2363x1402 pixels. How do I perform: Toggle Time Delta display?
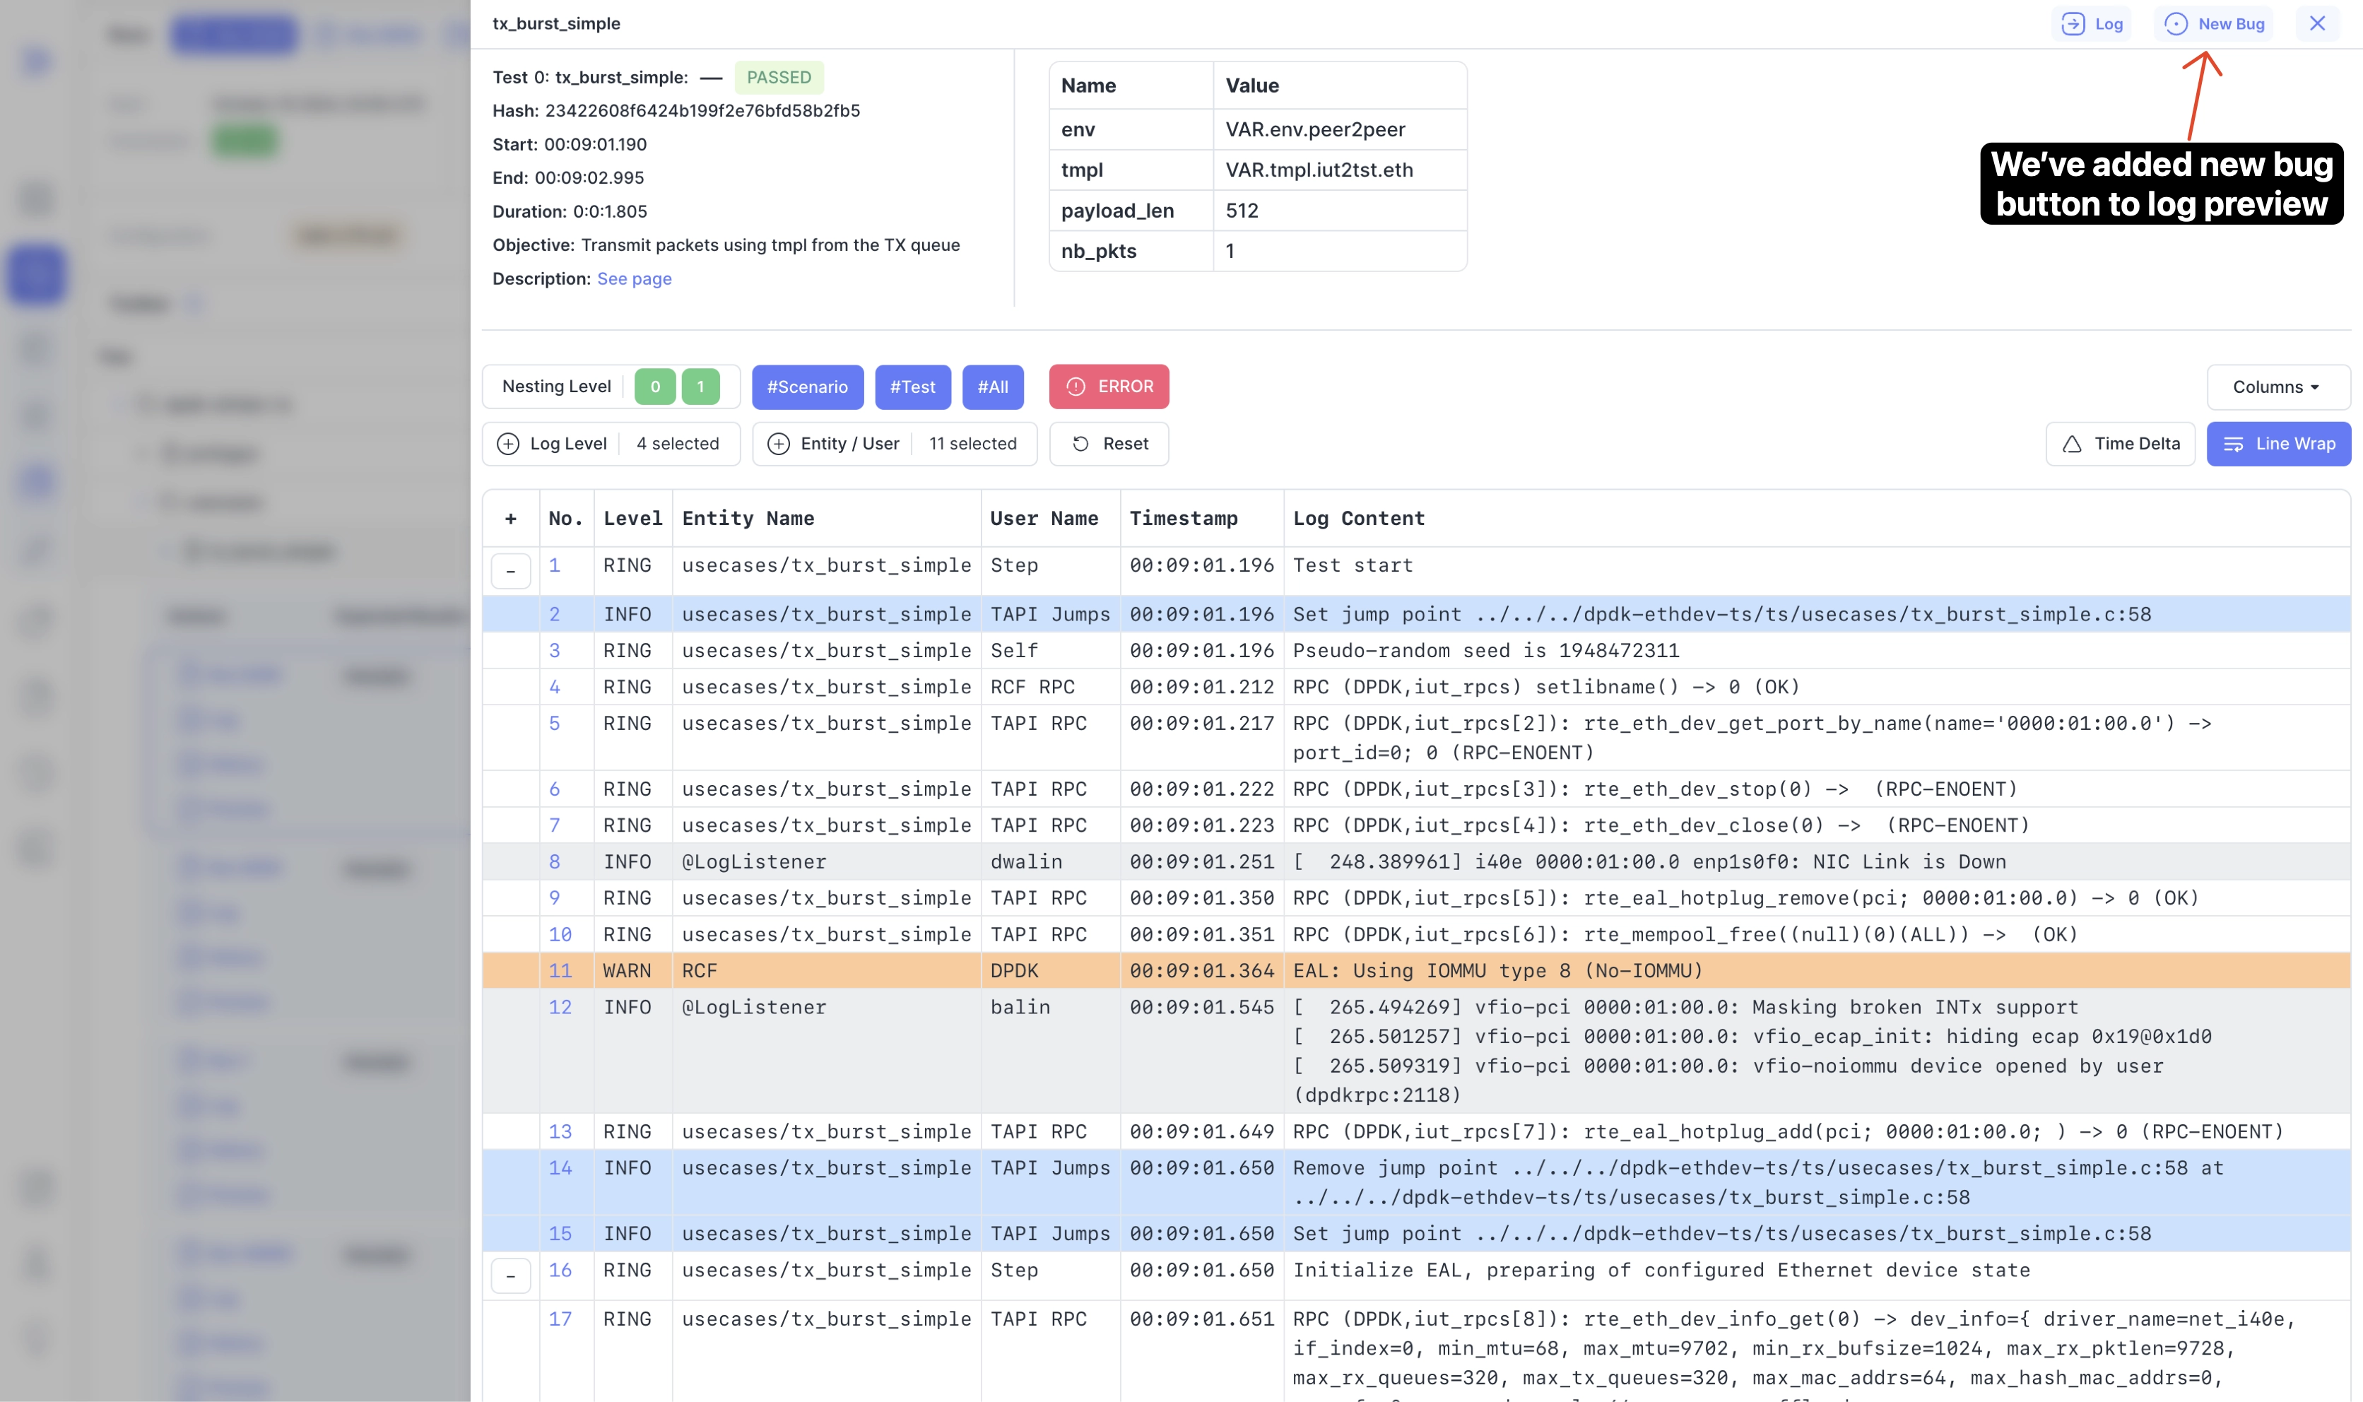point(2121,444)
